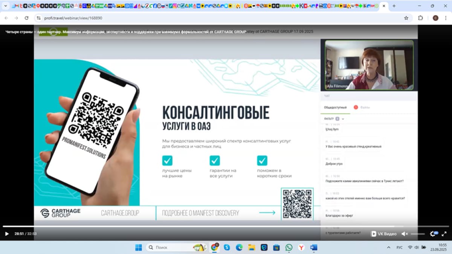Open a new browser tab
The width and height of the screenshot is (452, 254).
coord(394,6)
